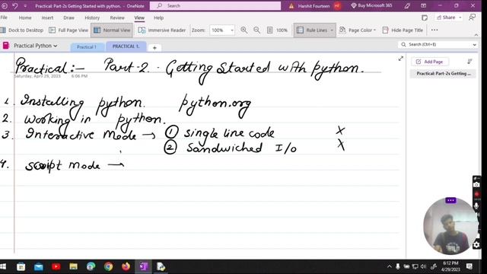Image resolution: width=487 pixels, height=274 pixels.
Task: Toggle Normal View
Action: pyautogui.click(x=112, y=30)
